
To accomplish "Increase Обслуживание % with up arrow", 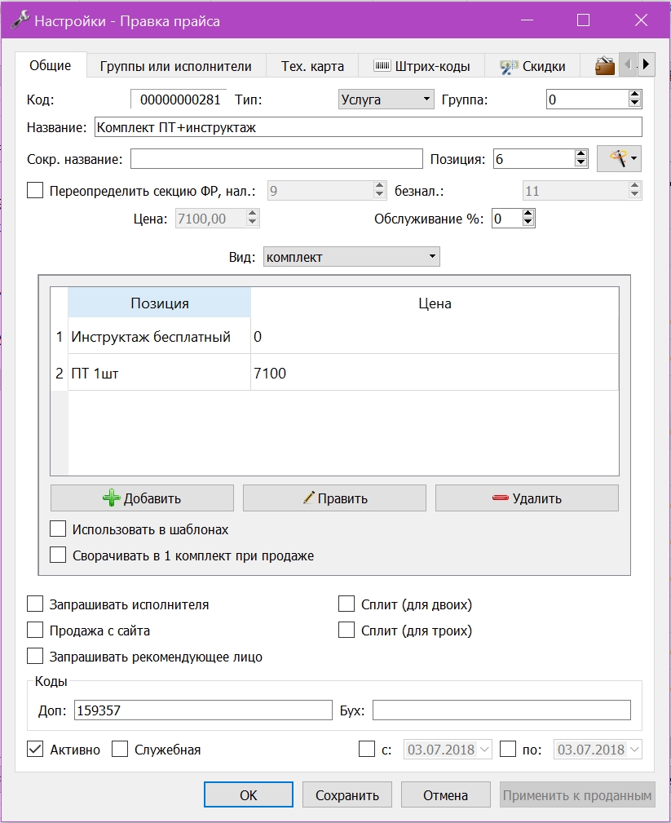I will click(528, 214).
